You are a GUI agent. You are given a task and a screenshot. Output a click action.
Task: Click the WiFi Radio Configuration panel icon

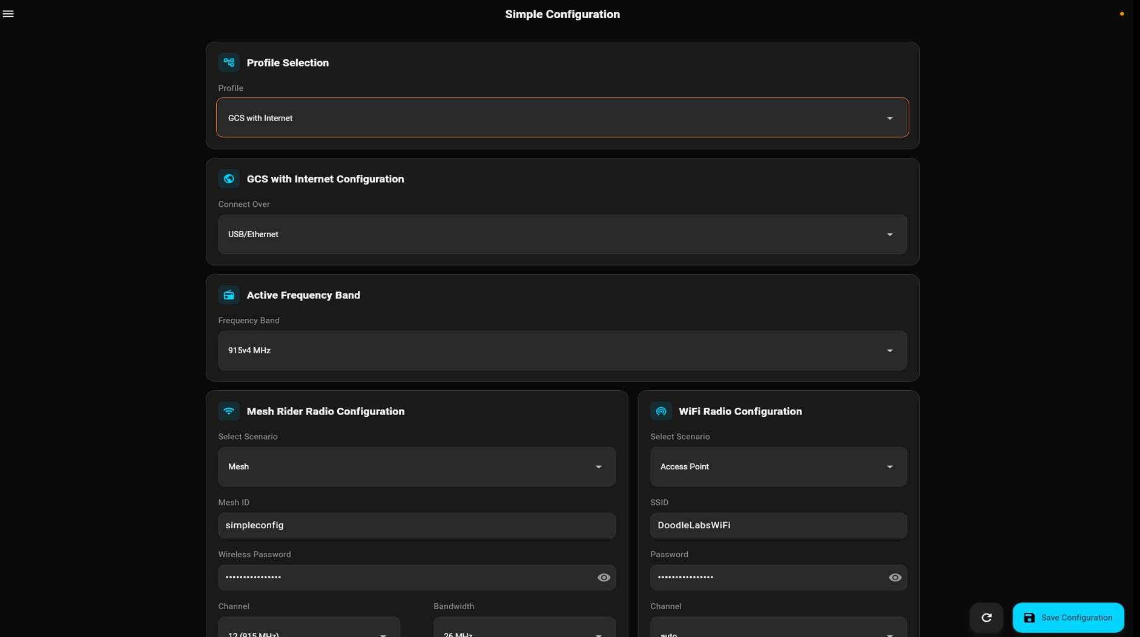[x=661, y=411]
